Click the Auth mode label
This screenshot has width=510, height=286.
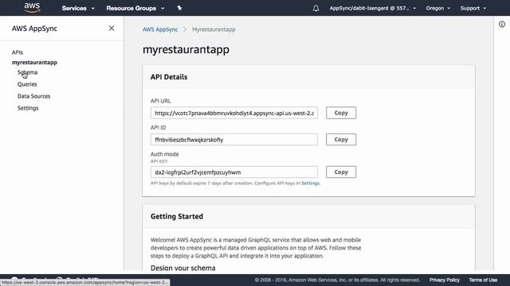point(165,154)
